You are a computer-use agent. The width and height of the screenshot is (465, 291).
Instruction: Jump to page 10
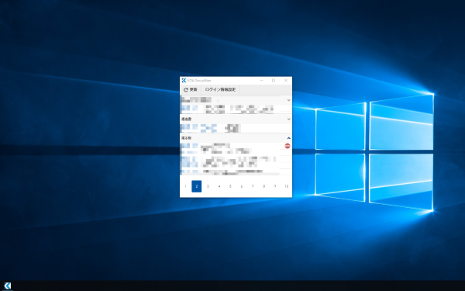[286, 186]
